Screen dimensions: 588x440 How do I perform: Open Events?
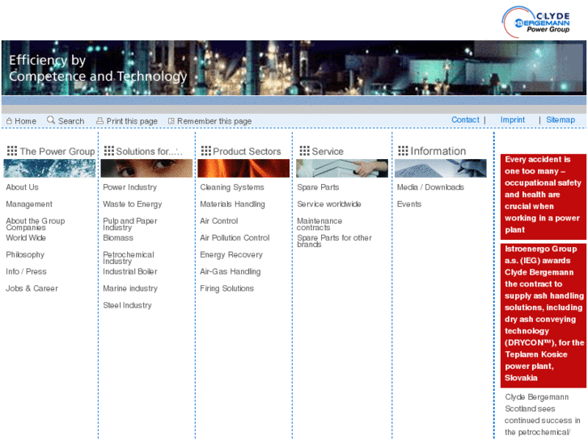(409, 204)
